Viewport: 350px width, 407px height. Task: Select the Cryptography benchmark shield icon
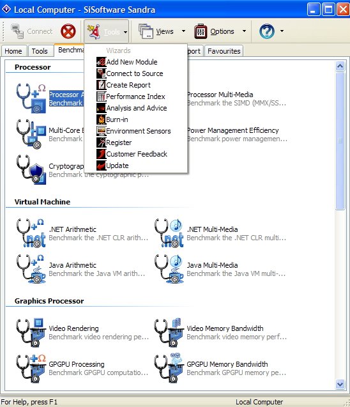coord(31,170)
